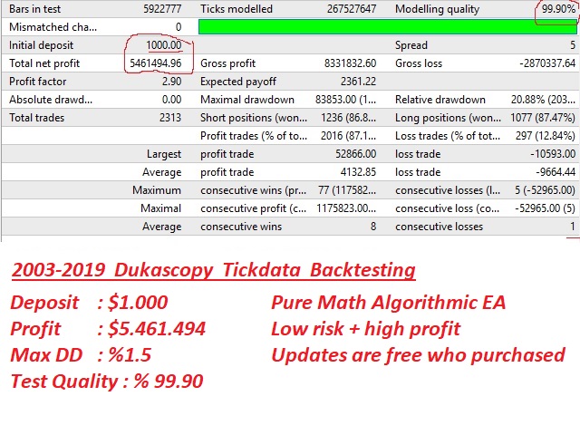580x435 pixels.
Task: Click the Bars in test label
Action: [34, 9]
